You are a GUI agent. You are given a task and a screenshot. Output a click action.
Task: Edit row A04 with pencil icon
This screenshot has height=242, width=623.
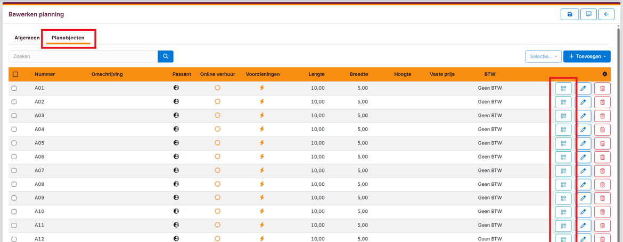tap(583, 129)
